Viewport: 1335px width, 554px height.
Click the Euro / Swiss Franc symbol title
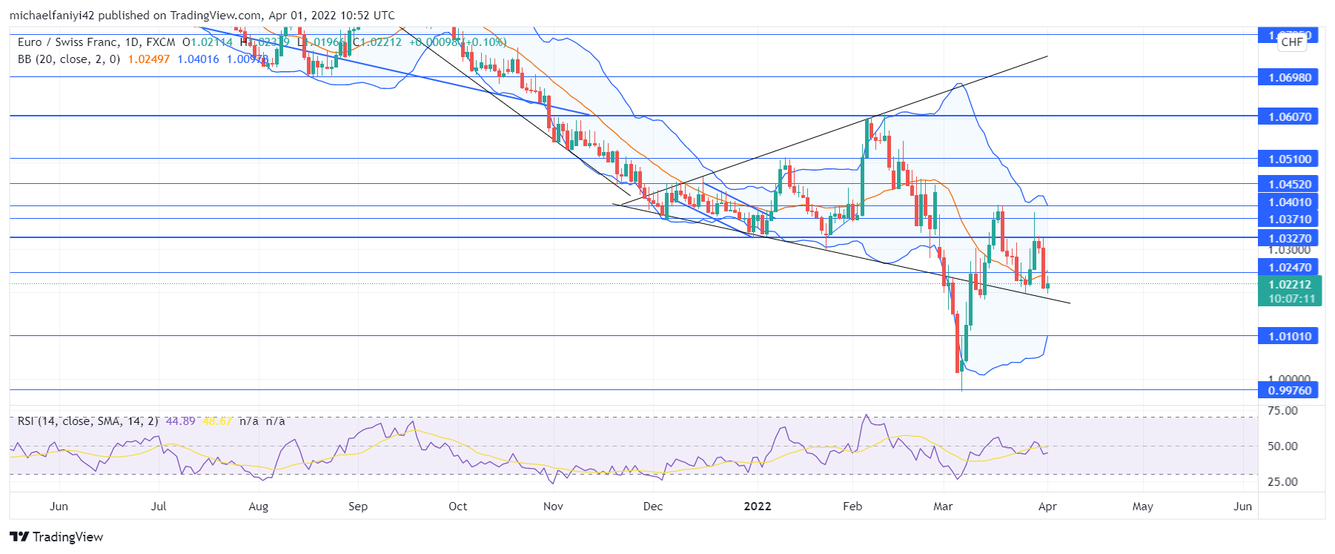coord(67,42)
